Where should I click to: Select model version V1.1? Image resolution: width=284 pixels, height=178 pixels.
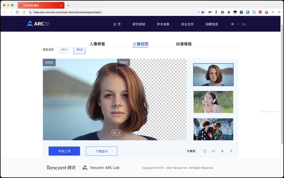pos(64,49)
